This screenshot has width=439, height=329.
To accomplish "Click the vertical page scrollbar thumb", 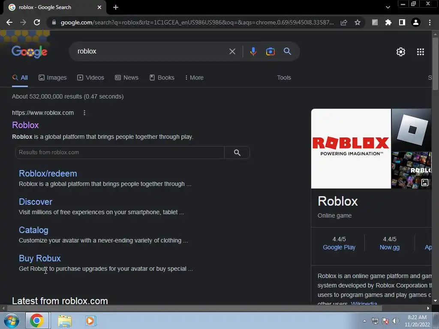I will pos(435,64).
